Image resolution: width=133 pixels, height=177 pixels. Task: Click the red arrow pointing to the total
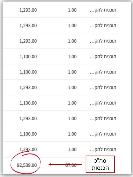coord(65,164)
